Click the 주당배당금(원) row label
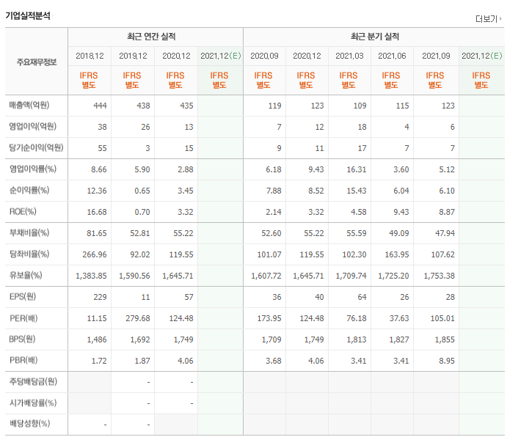 33,382
